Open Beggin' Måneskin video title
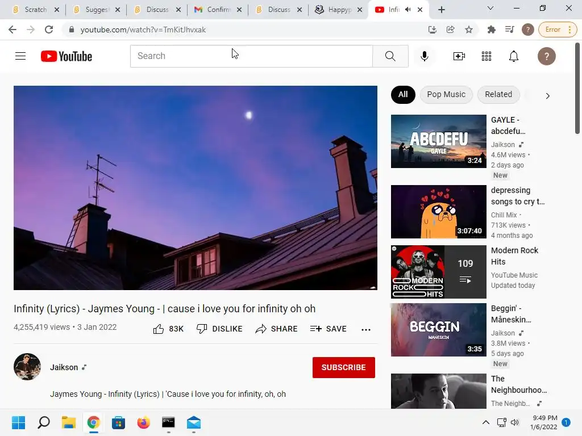The width and height of the screenshot is (582, 436). (x=511, y=314)
